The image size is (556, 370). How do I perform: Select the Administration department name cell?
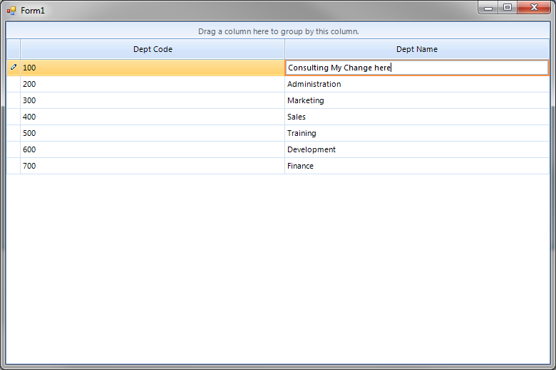417,84
